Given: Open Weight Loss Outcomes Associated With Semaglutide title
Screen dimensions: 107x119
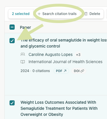Looking at the screenshot, I should tap(59, 108).
